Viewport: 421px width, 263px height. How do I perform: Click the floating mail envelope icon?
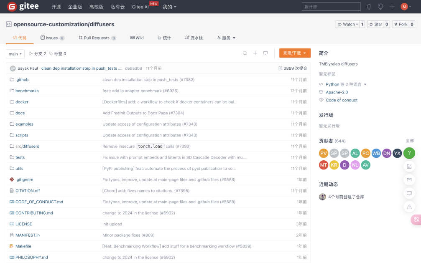[x=409, y=180]
